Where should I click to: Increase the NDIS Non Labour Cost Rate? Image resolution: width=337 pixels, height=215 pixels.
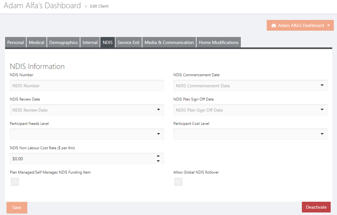[158, 156]
